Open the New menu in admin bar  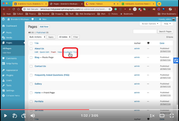[x=43, y=19]
